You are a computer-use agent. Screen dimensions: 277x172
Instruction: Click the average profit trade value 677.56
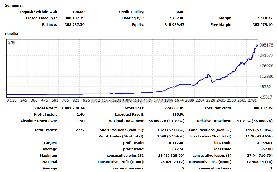coord(178,149)
